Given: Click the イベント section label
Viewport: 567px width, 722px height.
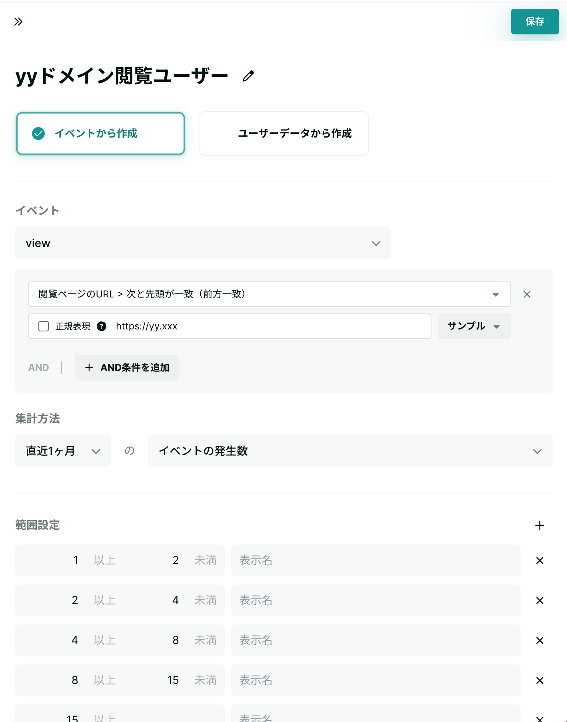Looking at the screenshot, I should (x=37, y=211).
